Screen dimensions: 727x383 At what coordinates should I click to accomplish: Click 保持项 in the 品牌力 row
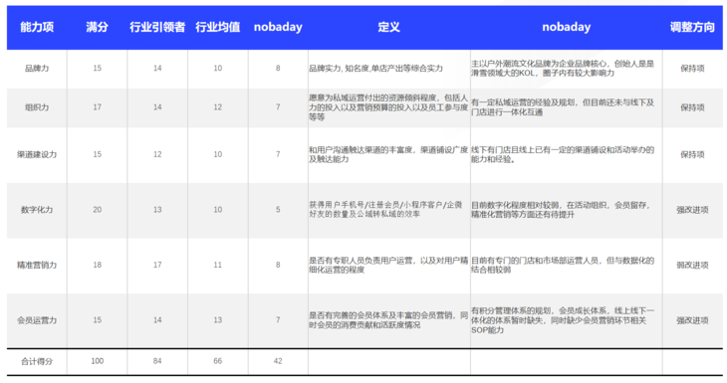[x=692, y=68]
